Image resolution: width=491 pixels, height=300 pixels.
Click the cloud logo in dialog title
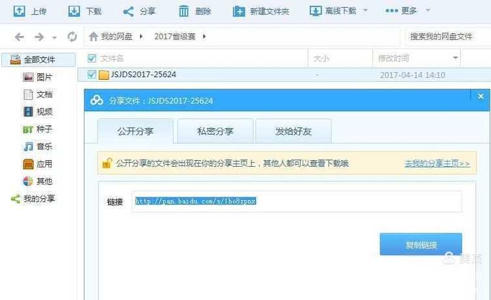[x=96, y=100]
